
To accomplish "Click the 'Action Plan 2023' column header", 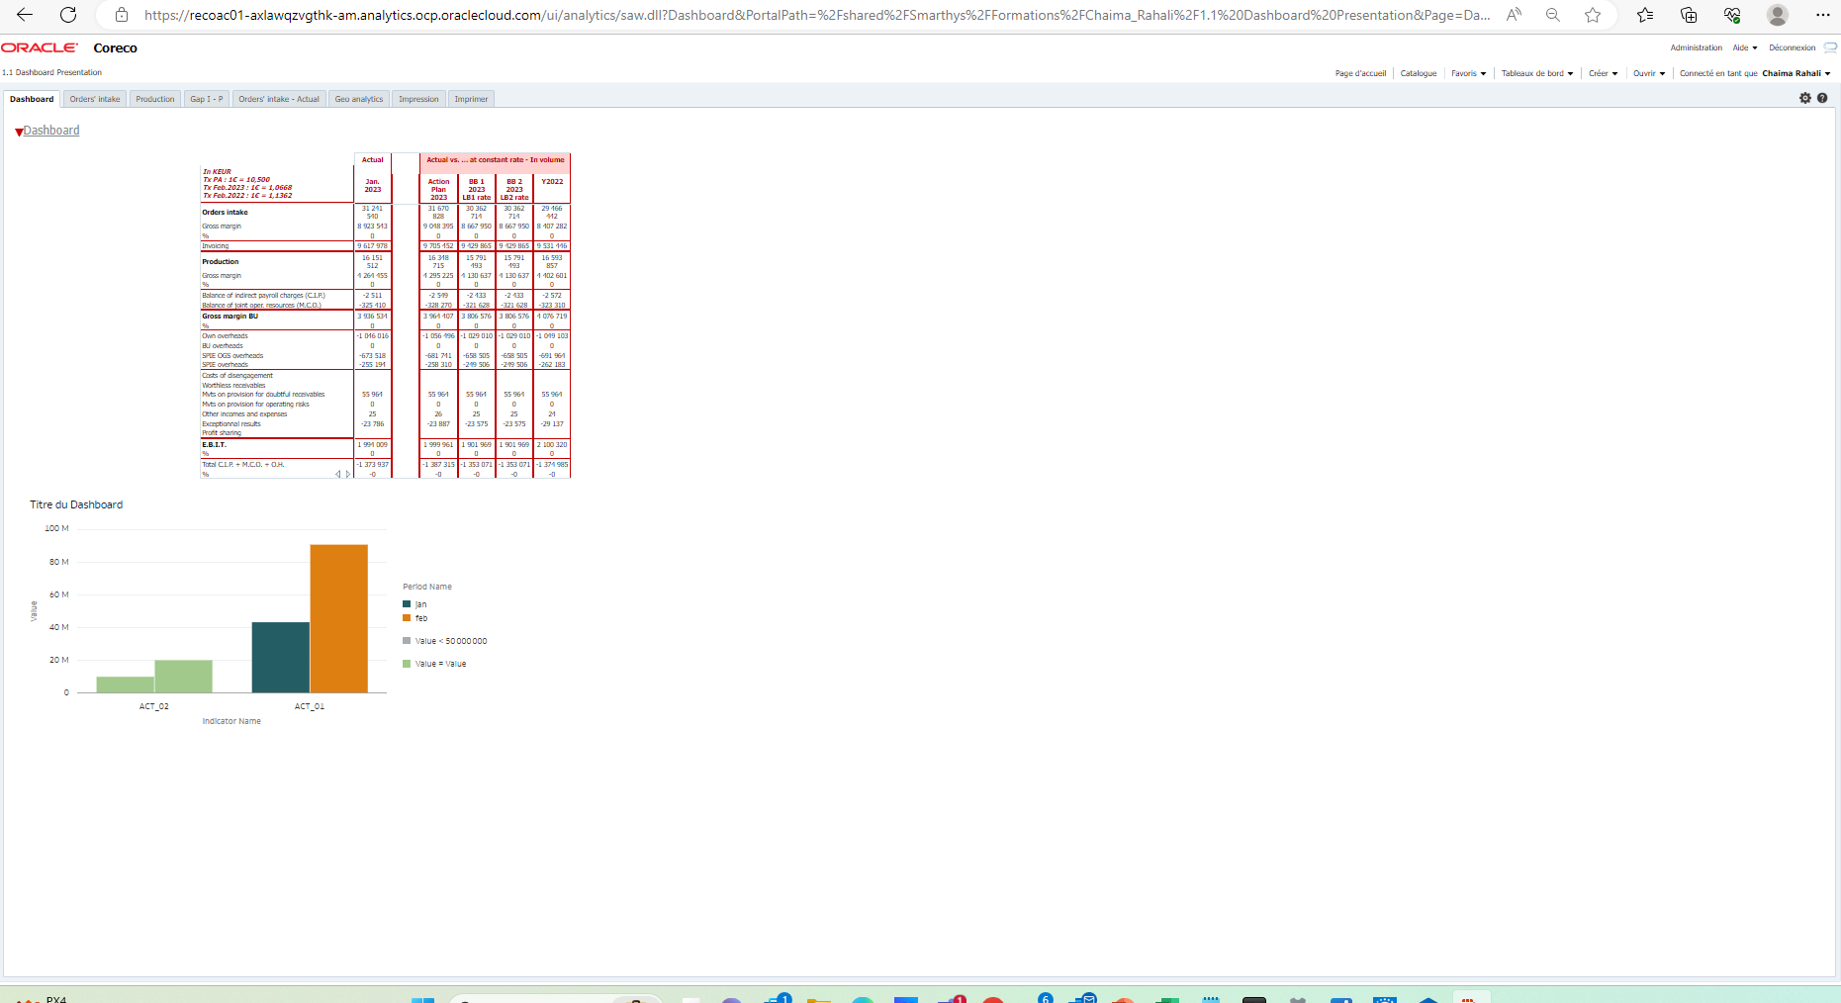I will click(x=438, y=189).
